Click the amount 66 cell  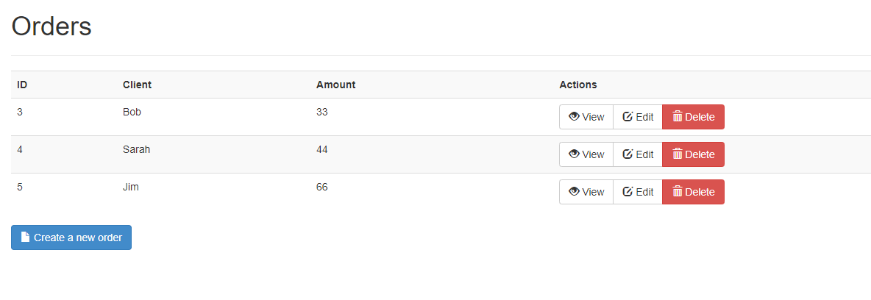coord(322,187)
